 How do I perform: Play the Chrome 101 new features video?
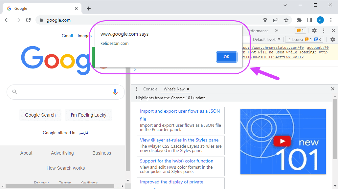point(282,141)
